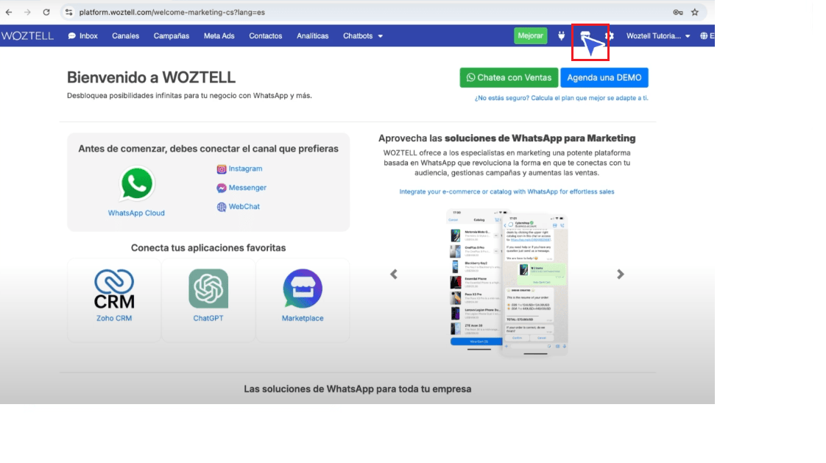Open the Analíticas menu

tap(312, 36)
